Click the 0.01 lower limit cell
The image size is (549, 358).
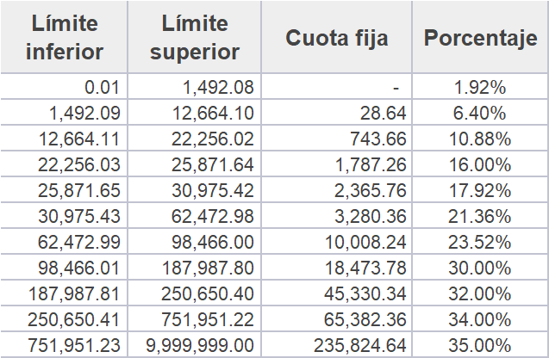[64, 87]
